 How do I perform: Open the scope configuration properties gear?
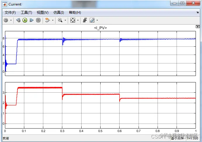[6, 20]
